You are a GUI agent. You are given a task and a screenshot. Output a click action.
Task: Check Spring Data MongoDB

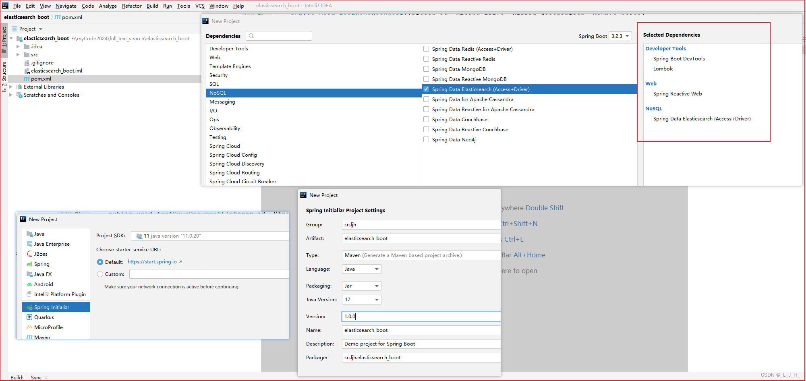426,69
